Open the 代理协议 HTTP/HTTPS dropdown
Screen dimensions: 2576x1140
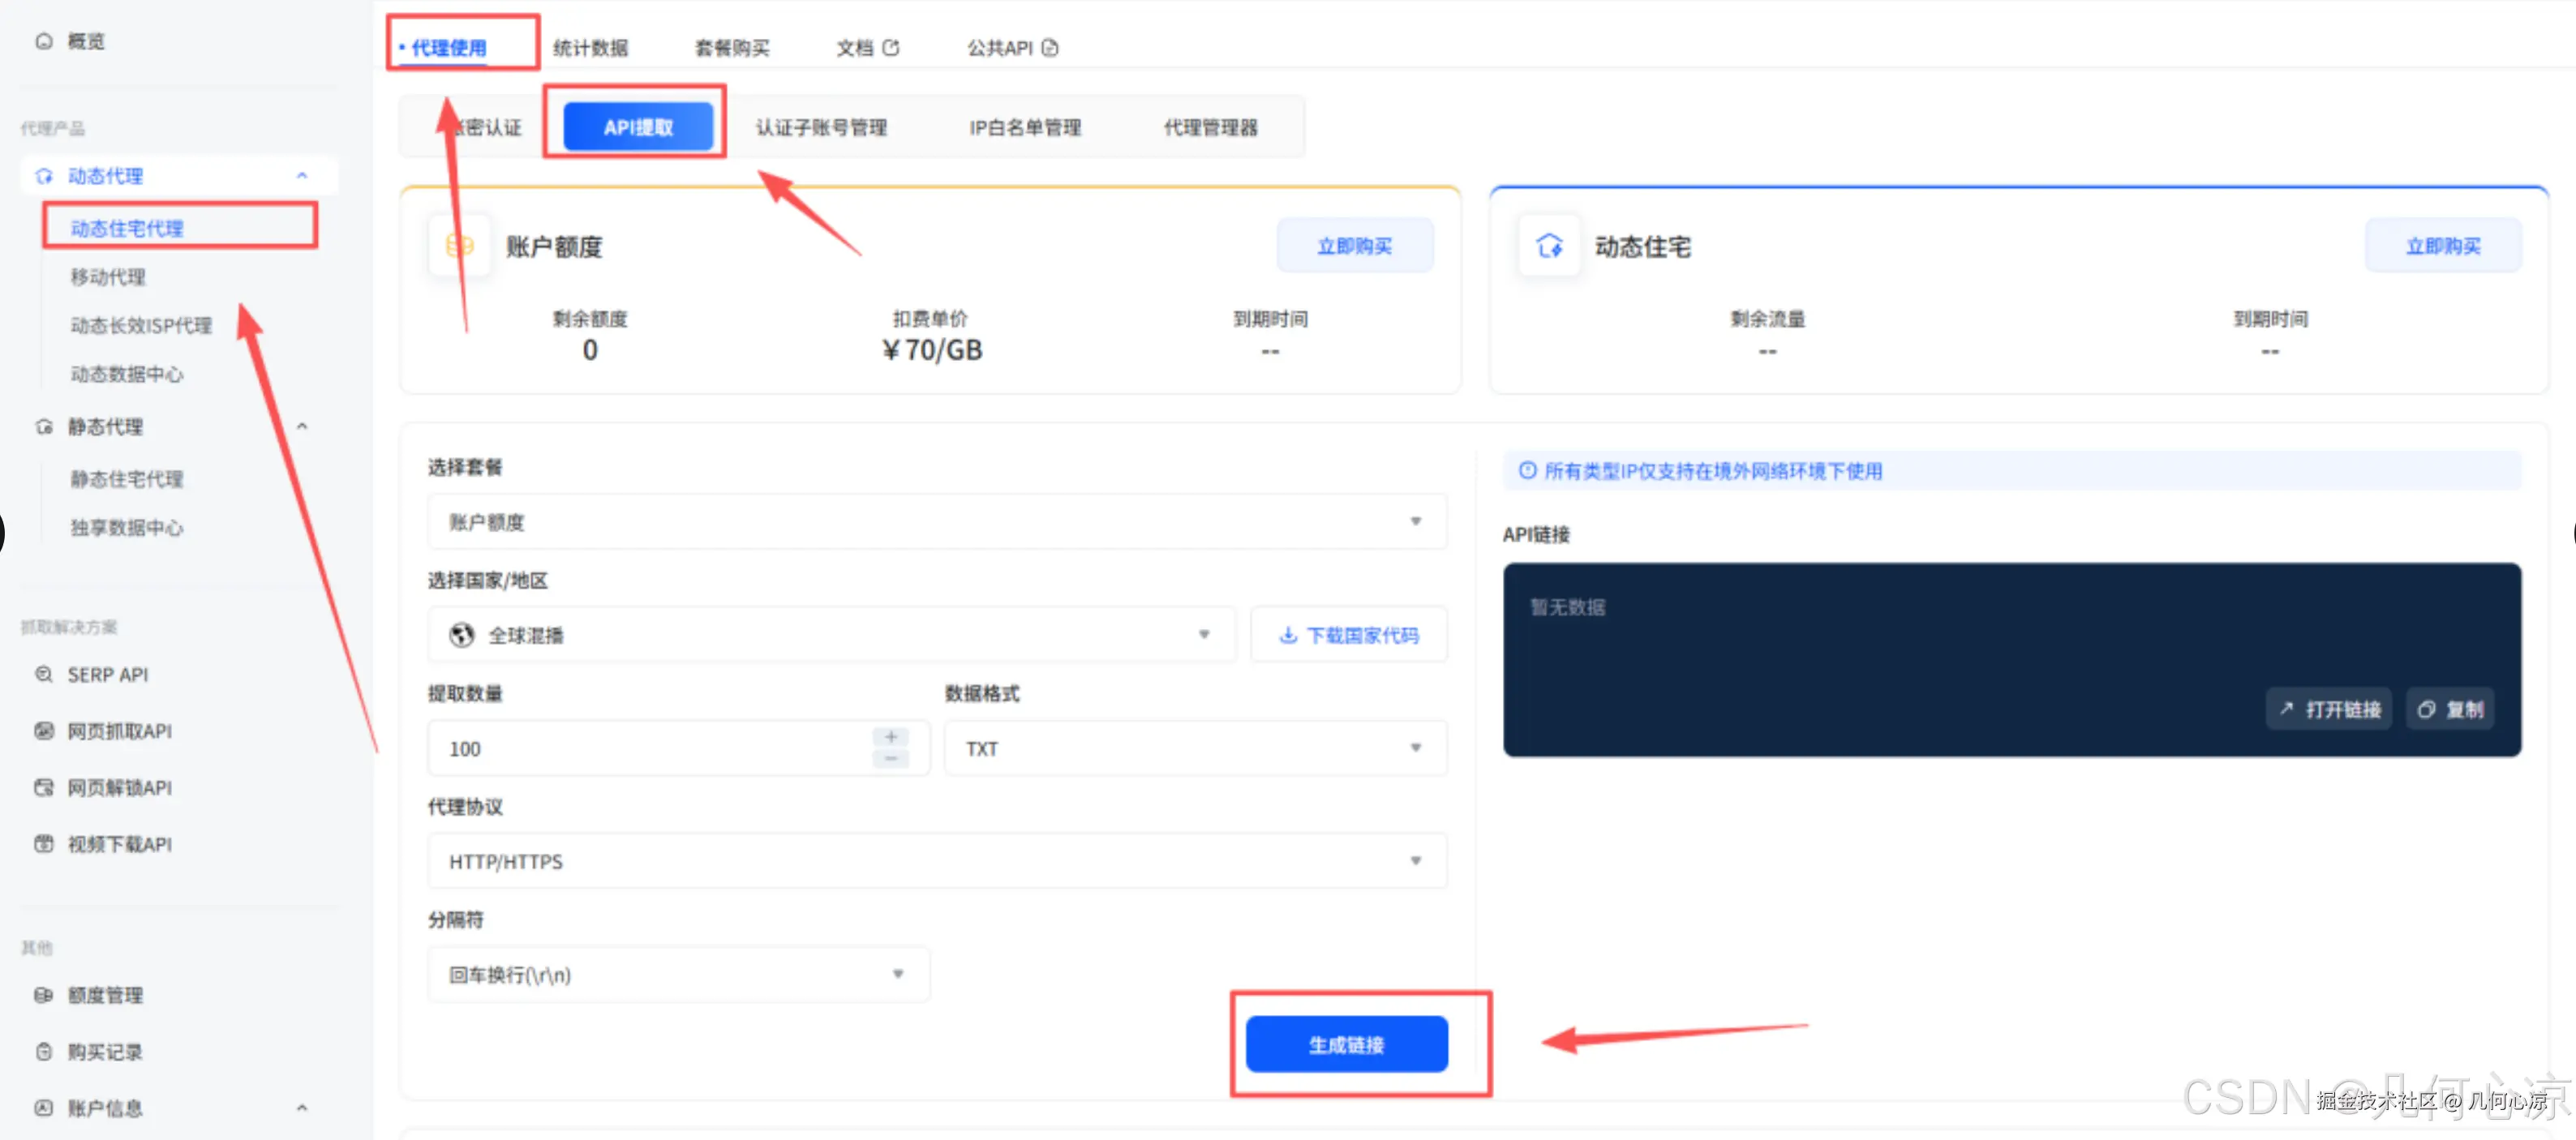tap(936, 860)
